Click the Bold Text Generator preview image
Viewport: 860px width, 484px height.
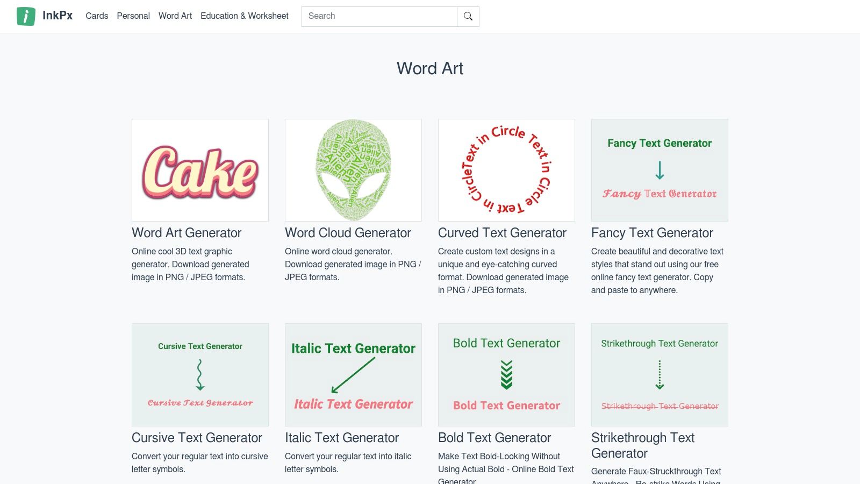coord(506,374)
